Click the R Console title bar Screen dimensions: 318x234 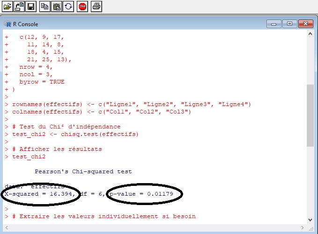141,24
